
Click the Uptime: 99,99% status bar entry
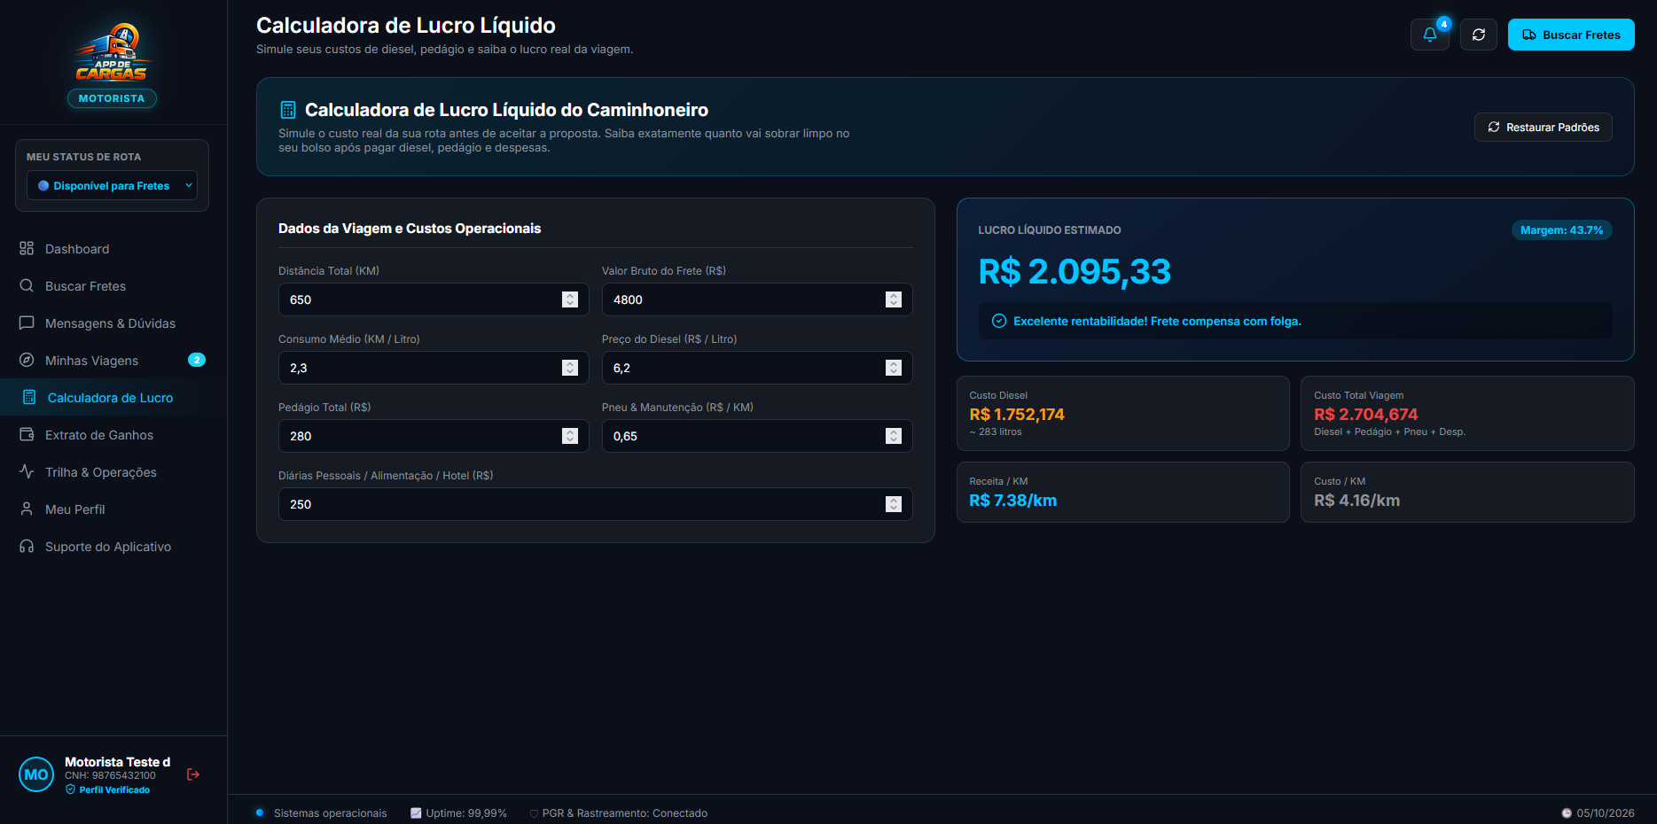(458, 812)
